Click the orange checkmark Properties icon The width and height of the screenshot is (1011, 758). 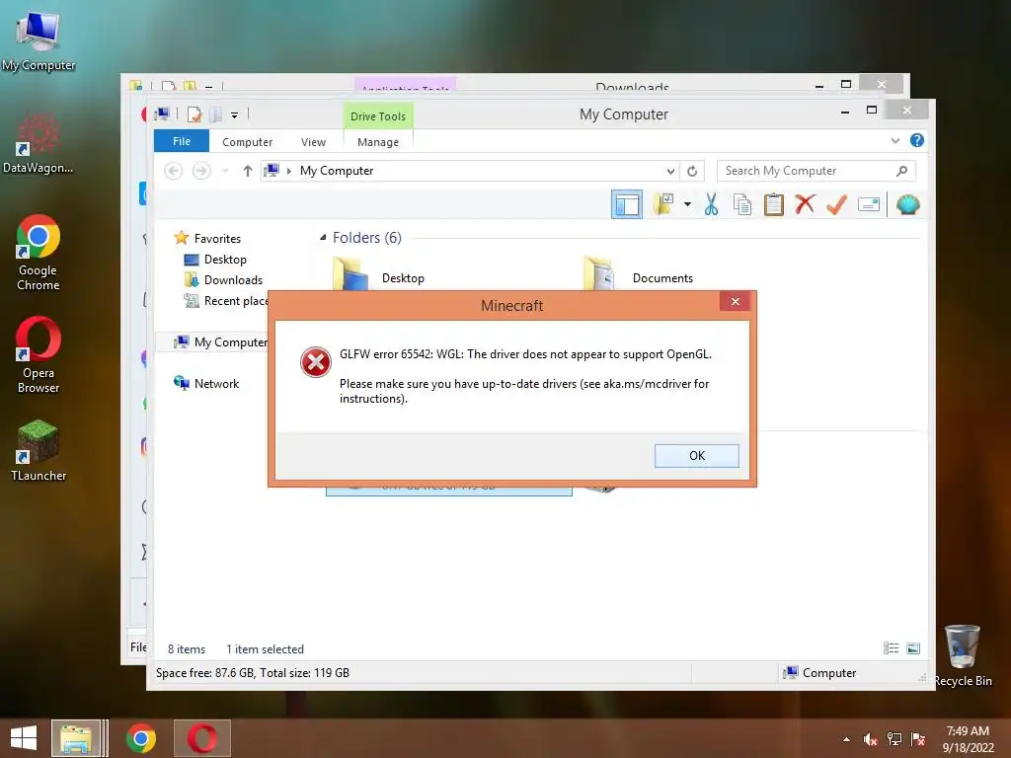(x=836, y=205)
